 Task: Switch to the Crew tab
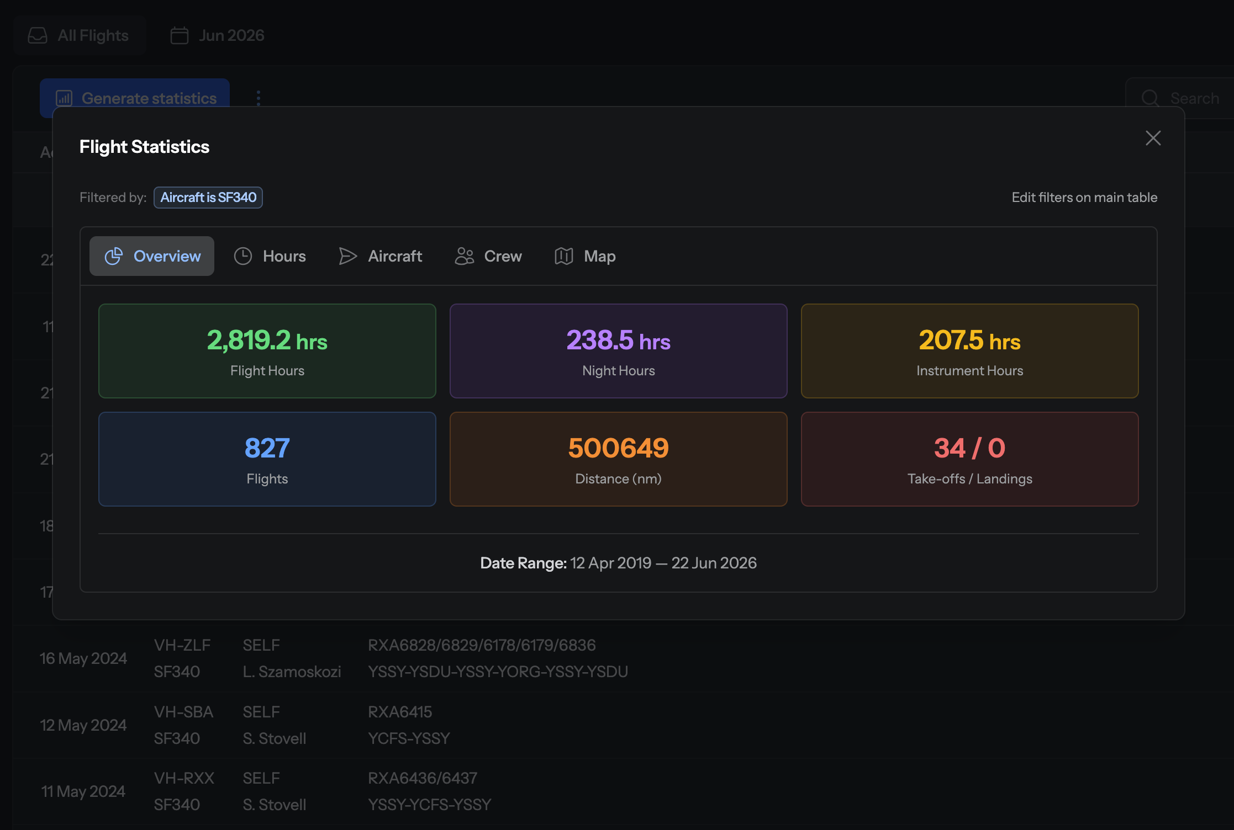point(488,256)
